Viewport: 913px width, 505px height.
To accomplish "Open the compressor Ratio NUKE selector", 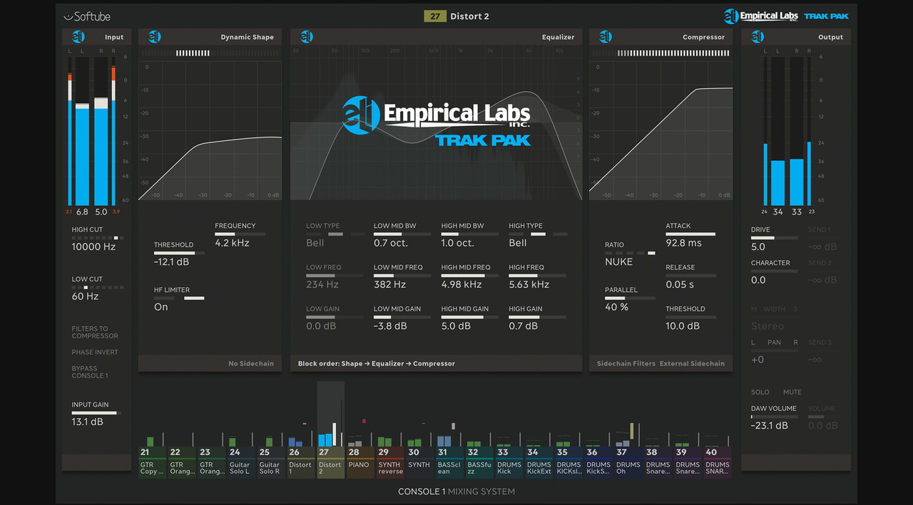I will coord(618,261).
